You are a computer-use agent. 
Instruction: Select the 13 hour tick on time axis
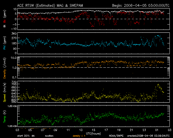pos(81,130)
